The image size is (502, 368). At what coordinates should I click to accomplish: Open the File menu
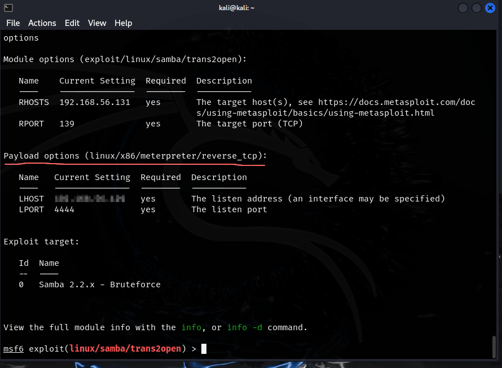pyautogui.click(x=13, y=23)
